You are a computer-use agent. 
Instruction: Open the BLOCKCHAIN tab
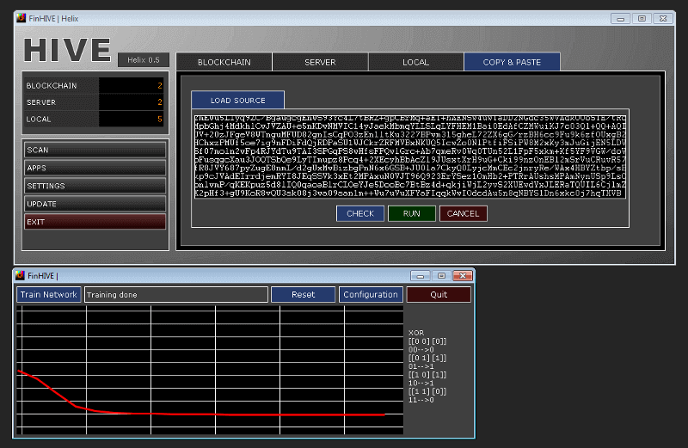pos(224,62)
